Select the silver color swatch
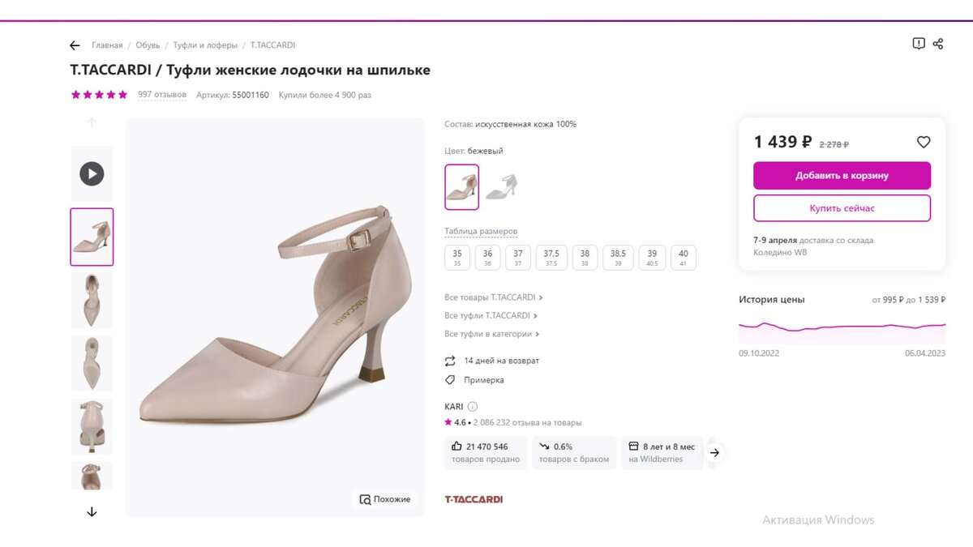 [501, 187]
